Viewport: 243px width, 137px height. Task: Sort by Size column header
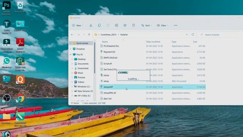[195, 41]
